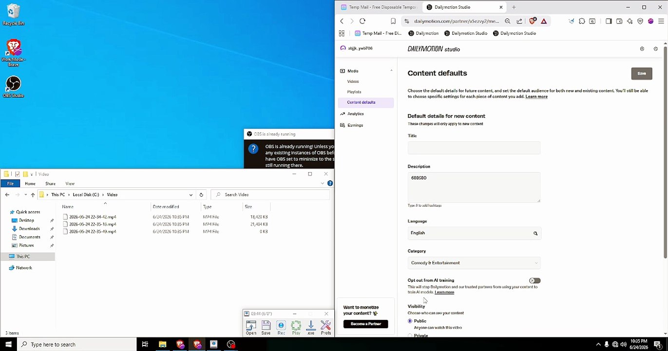This screenshot has height=351, width=668.
Task: Open Videos in Dailymotion sidebar
Action: 353,81
